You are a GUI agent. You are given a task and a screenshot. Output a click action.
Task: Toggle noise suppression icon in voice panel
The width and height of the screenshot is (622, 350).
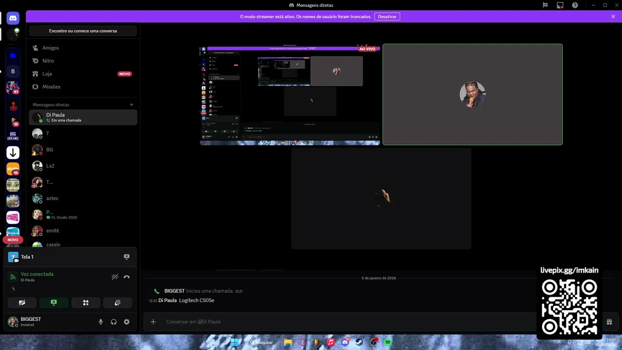tap(115, 277)
